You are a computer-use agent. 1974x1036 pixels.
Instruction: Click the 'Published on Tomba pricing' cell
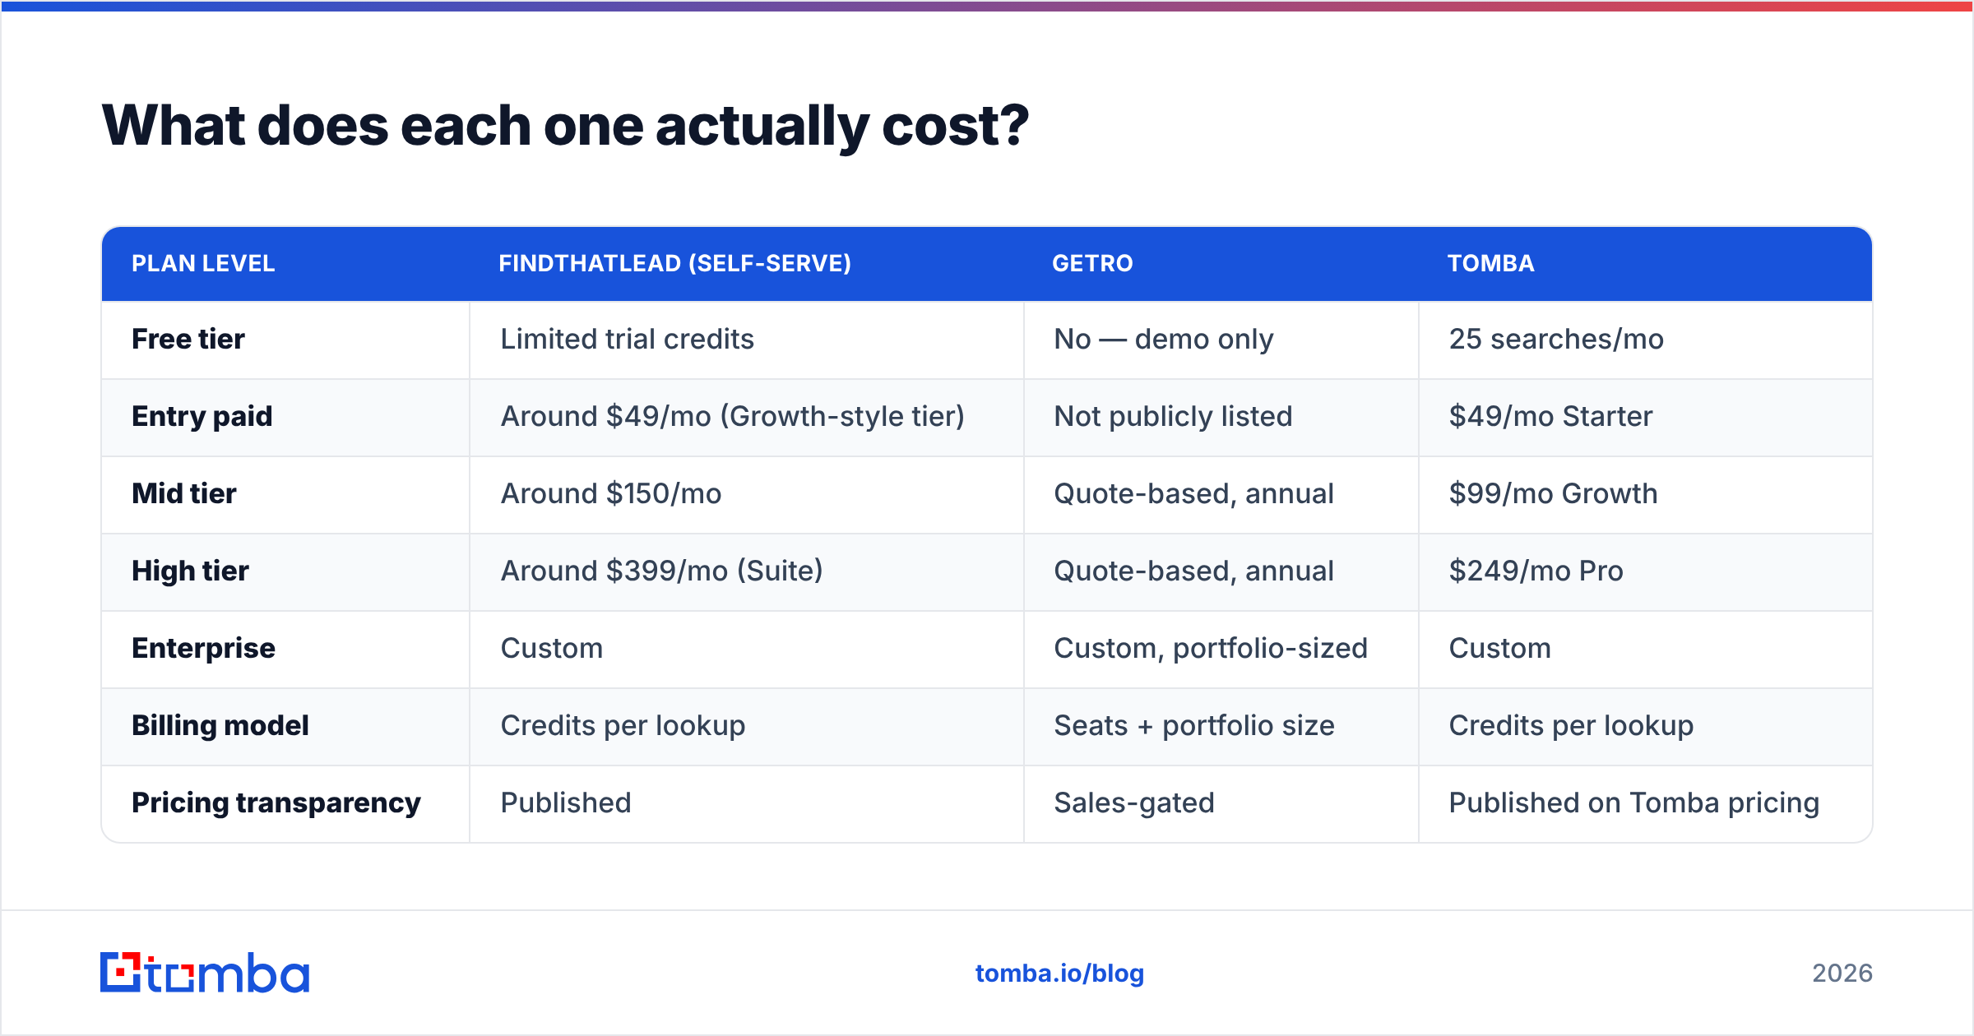pos(1633,802)
